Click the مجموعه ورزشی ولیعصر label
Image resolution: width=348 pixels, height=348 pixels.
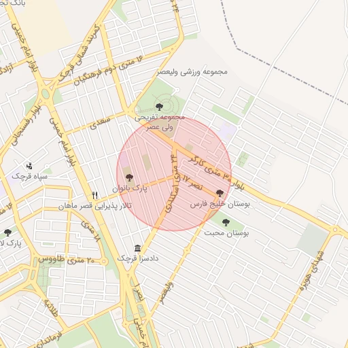(192, 72)
